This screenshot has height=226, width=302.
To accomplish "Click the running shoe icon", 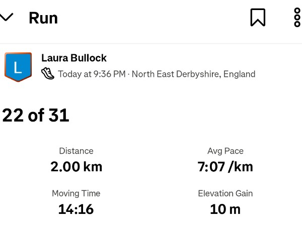I will tap(48, 73).
